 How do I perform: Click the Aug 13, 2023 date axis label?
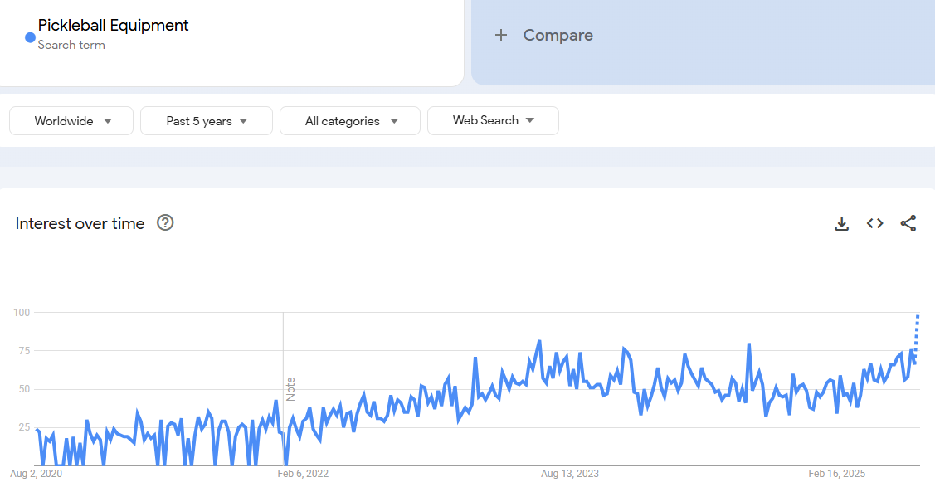(x=569, y=474)
